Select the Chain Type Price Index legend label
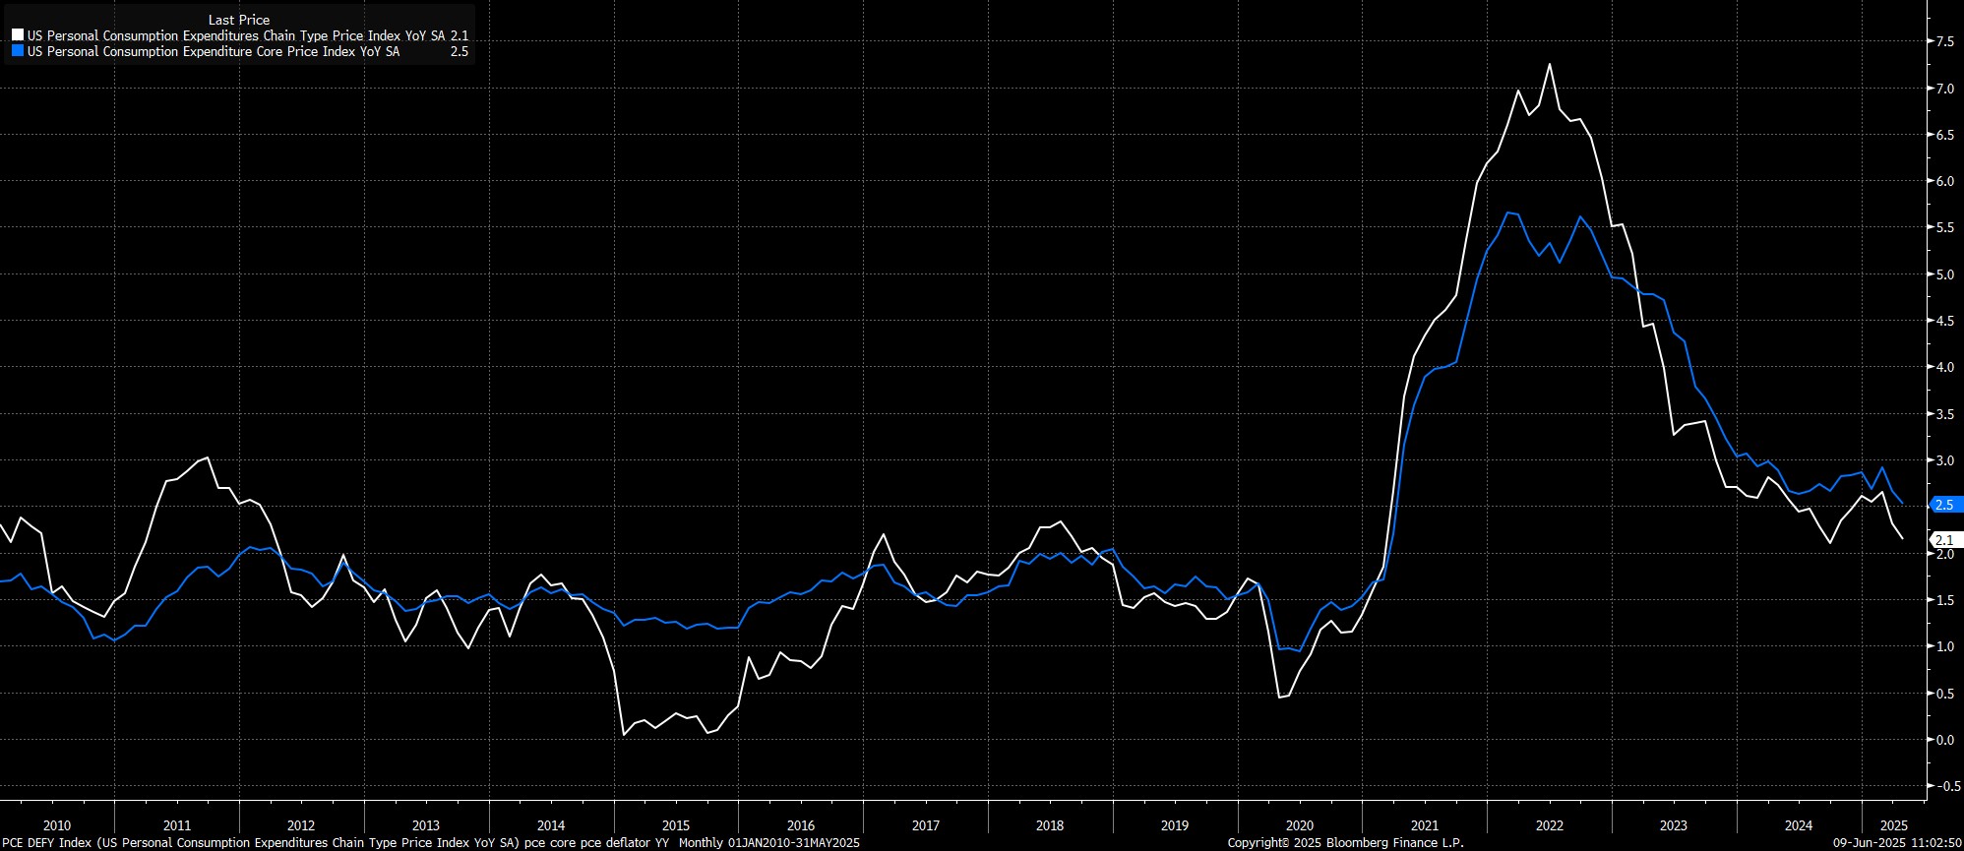The height and width of the screenshot is (851, 1964). (236, 35)
